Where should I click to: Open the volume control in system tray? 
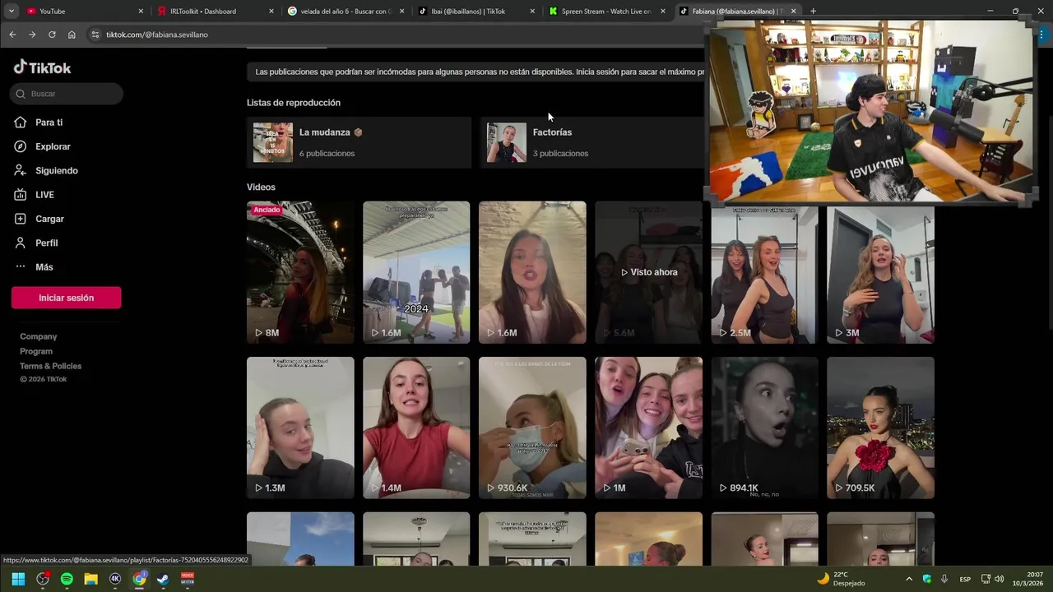click(999, 579)
